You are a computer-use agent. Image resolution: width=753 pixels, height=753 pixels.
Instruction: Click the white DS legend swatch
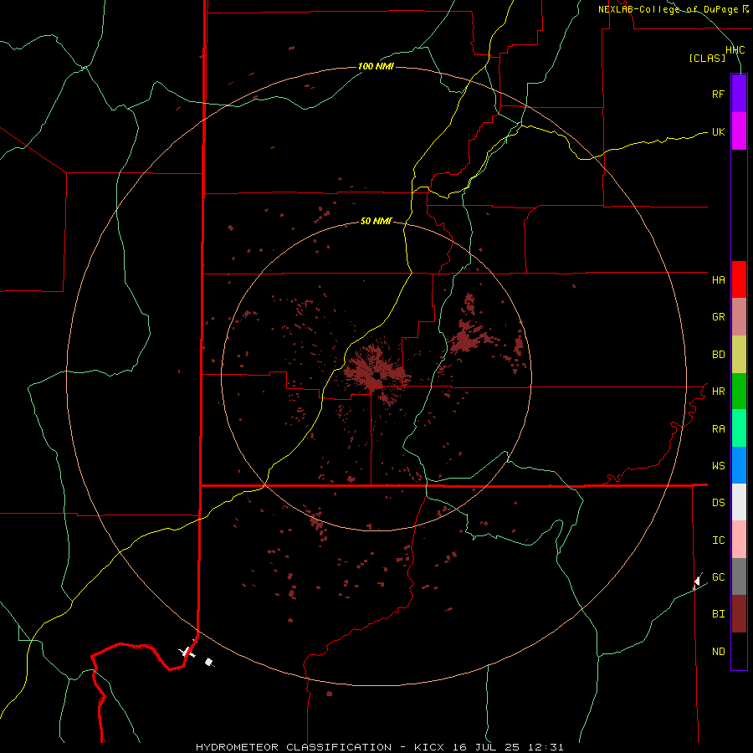tap(739, 502)
